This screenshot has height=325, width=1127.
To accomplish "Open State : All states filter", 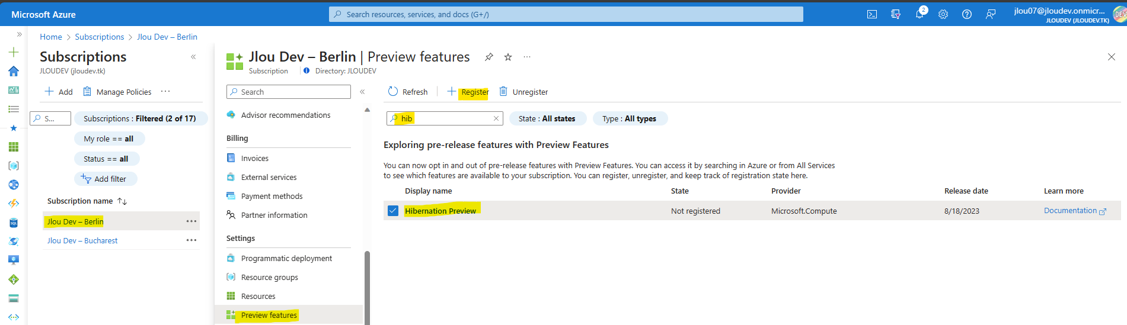I will pos(548,118).
